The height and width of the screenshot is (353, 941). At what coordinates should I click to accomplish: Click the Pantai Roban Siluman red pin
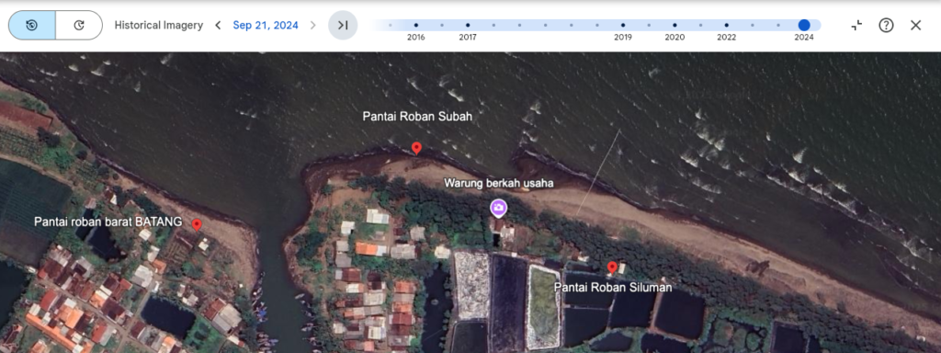[612, 268]
